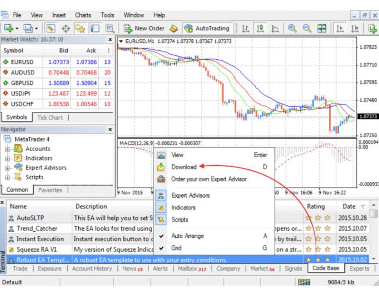
Task: Open the Insert menu
Action: coord(59,15)
